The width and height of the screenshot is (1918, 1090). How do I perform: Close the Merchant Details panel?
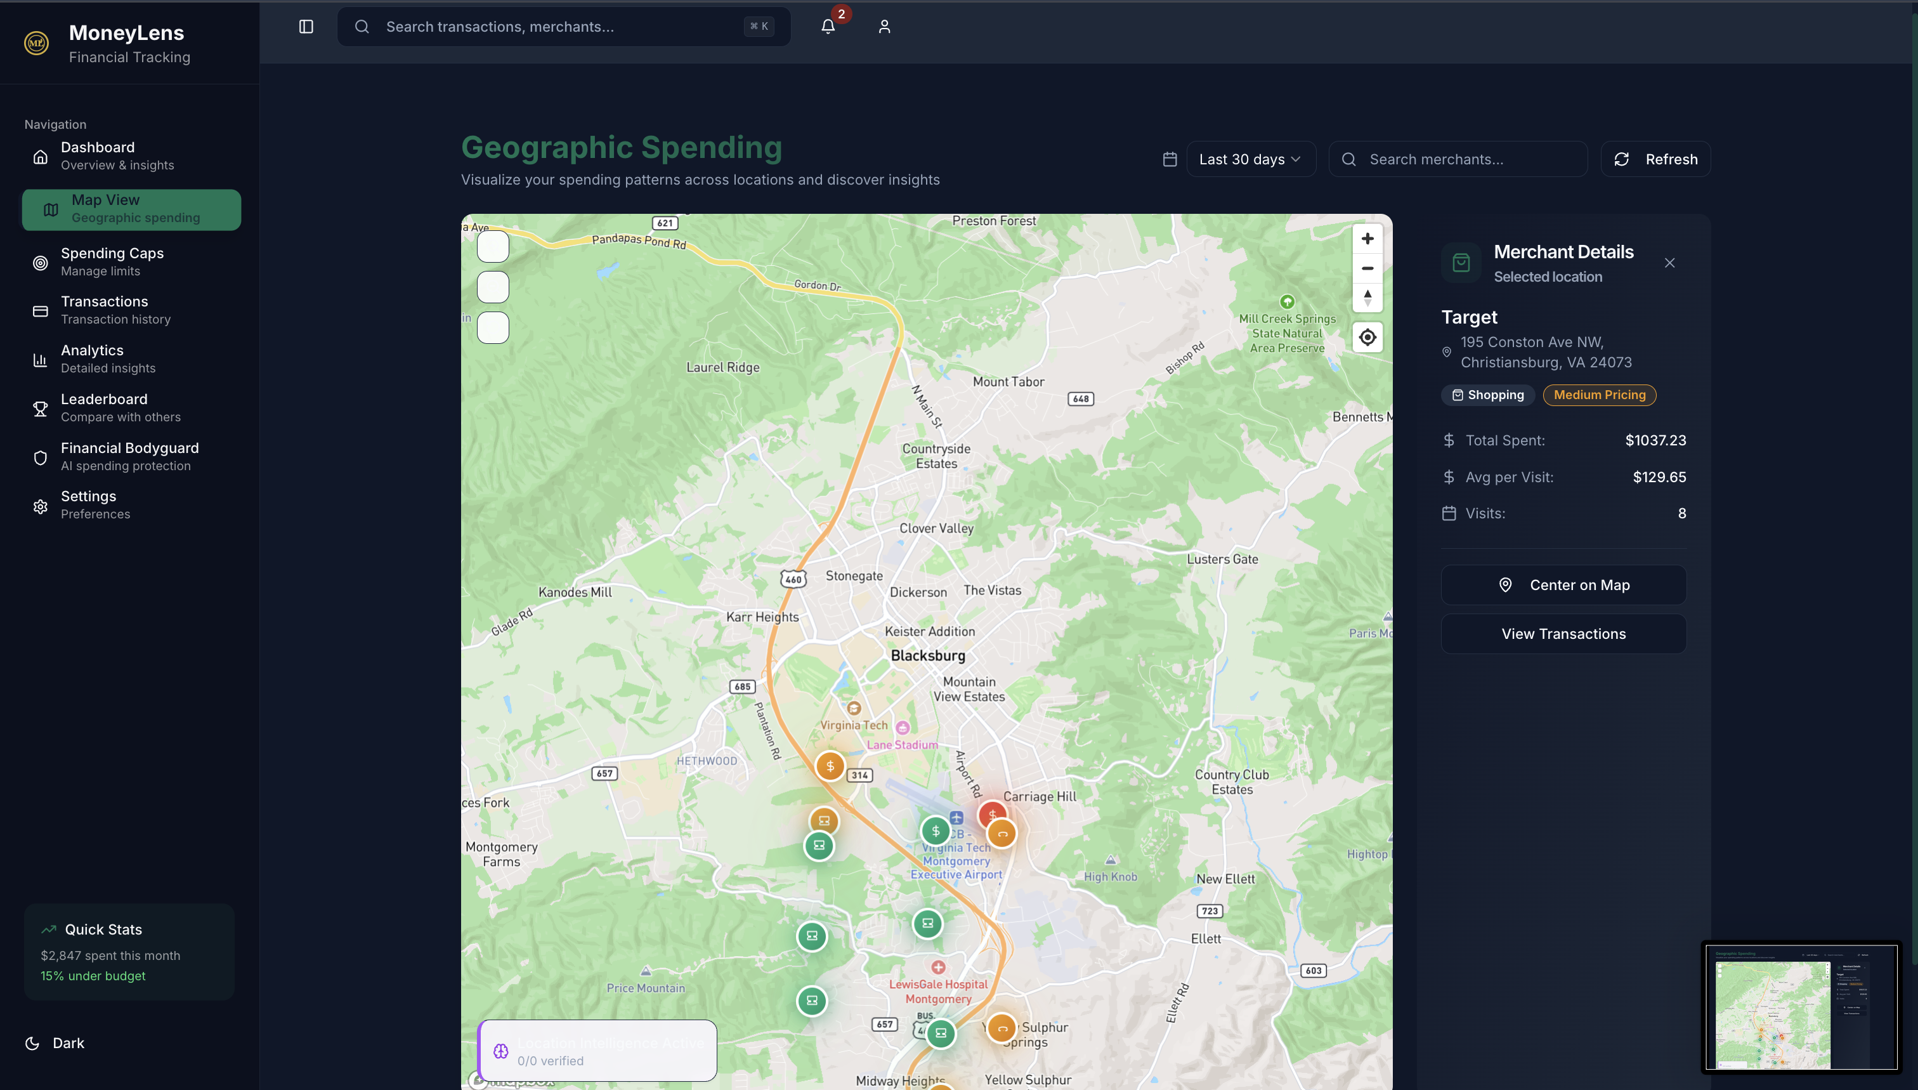[1669, 263]
